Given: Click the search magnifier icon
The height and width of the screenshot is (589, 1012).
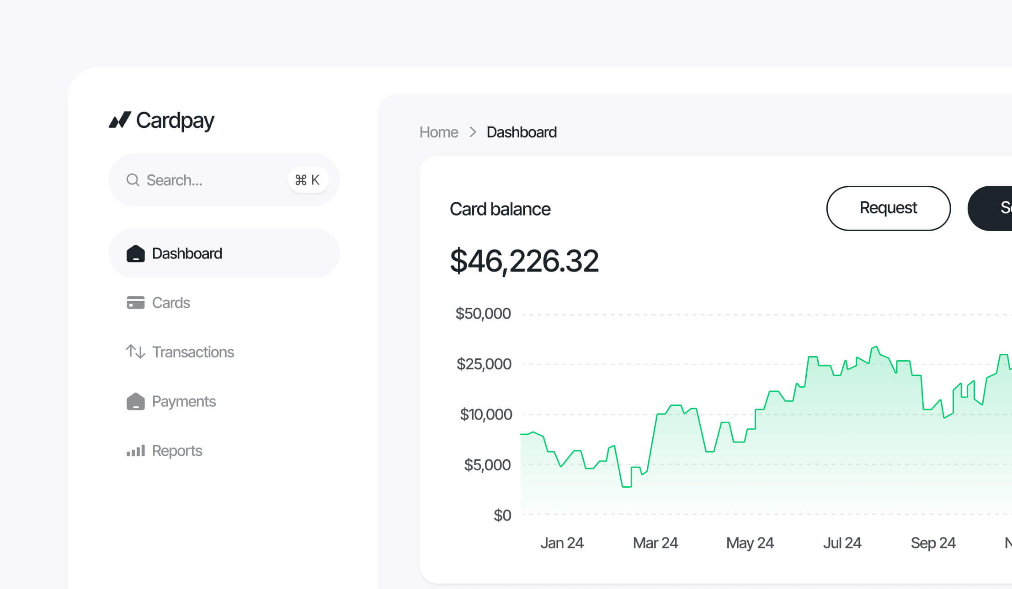Looking at the screenshot, I should coord(133,180).
